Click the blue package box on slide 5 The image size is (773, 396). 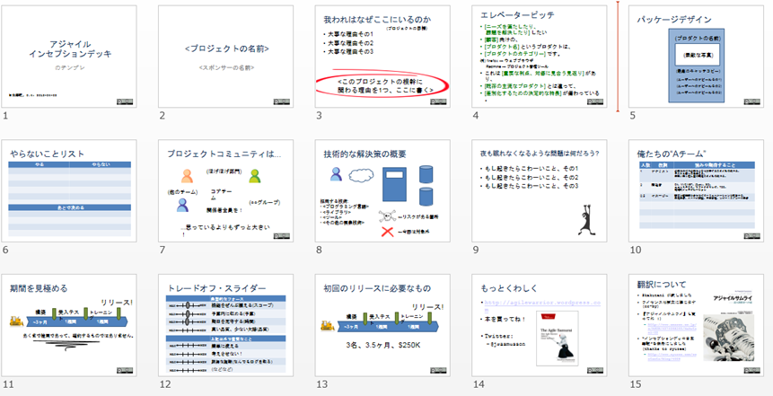pos(697,66)
